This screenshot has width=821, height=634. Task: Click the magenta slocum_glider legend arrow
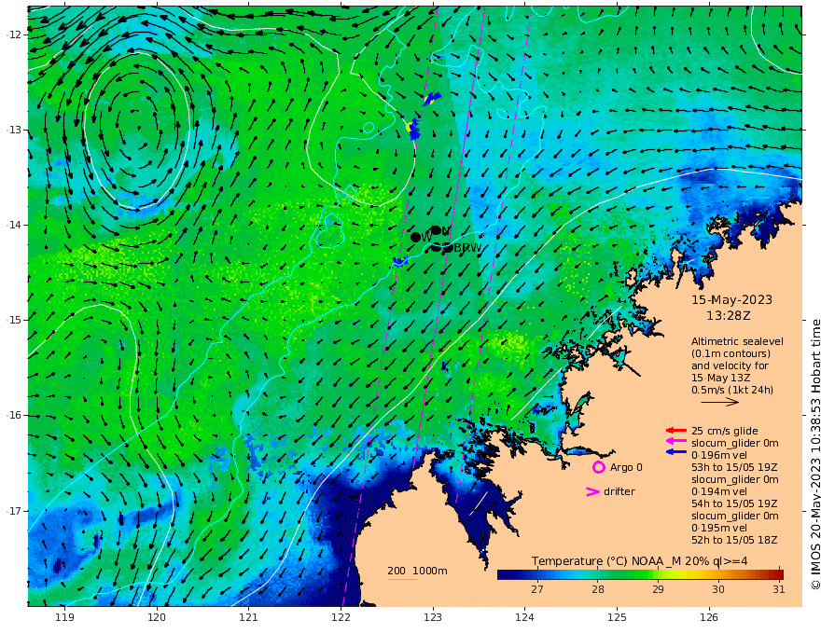coord(676,441)
